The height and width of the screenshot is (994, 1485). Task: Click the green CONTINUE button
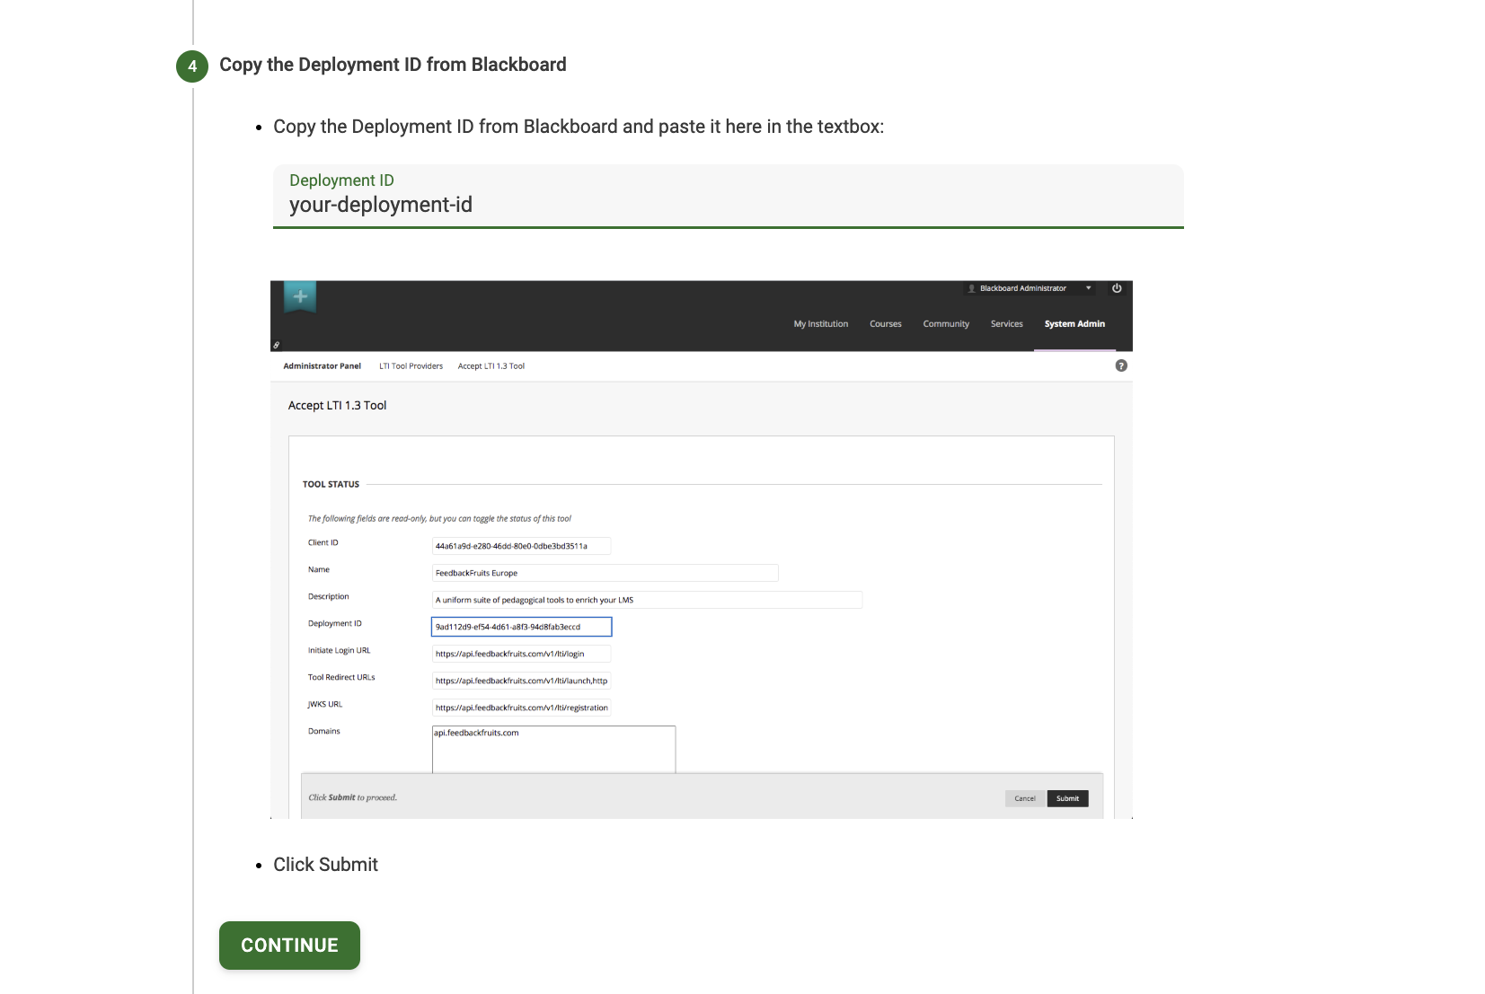coord(289,946)
